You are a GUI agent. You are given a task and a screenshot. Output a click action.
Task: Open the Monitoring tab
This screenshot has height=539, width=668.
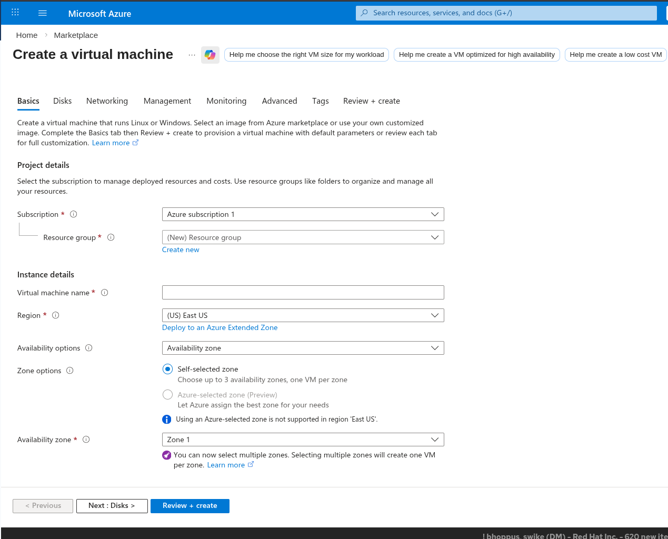pyautogui.click(x=226, y=101)
